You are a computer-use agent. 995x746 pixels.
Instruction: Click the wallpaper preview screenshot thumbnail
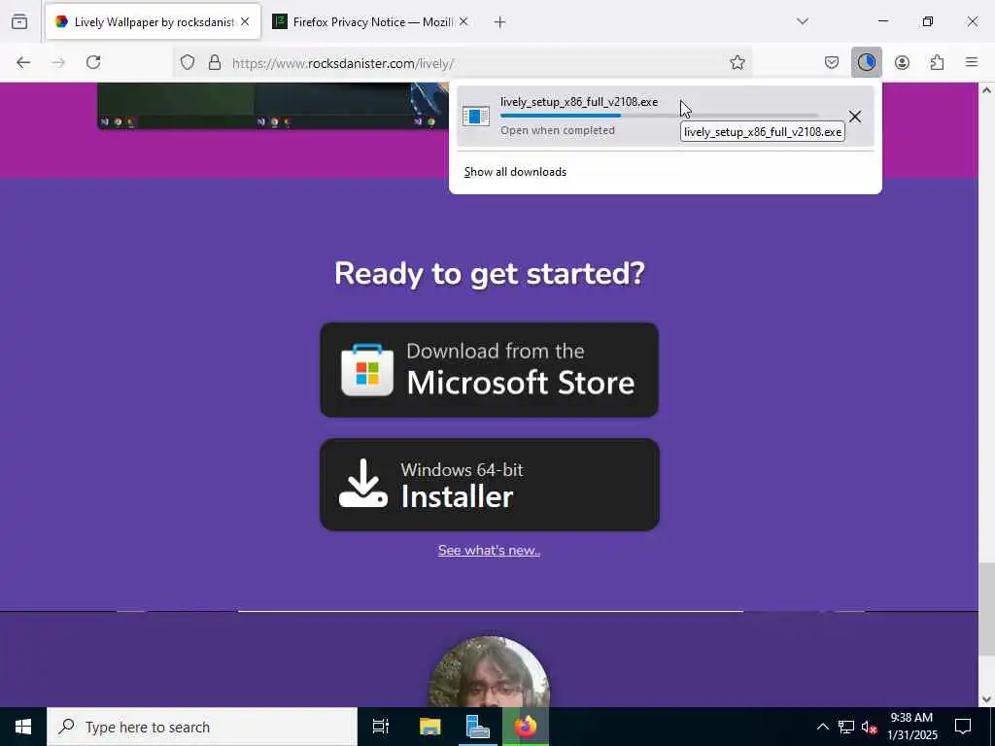273,105
